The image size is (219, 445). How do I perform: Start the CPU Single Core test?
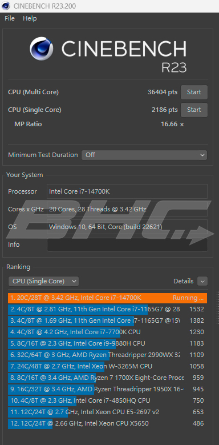click(x=194, y=110)
